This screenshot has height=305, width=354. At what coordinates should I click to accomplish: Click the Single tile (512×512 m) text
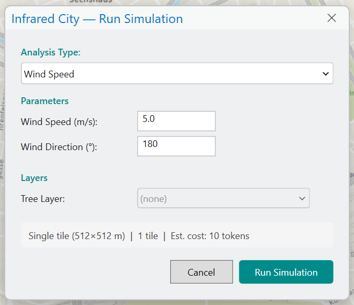(77, 236)
